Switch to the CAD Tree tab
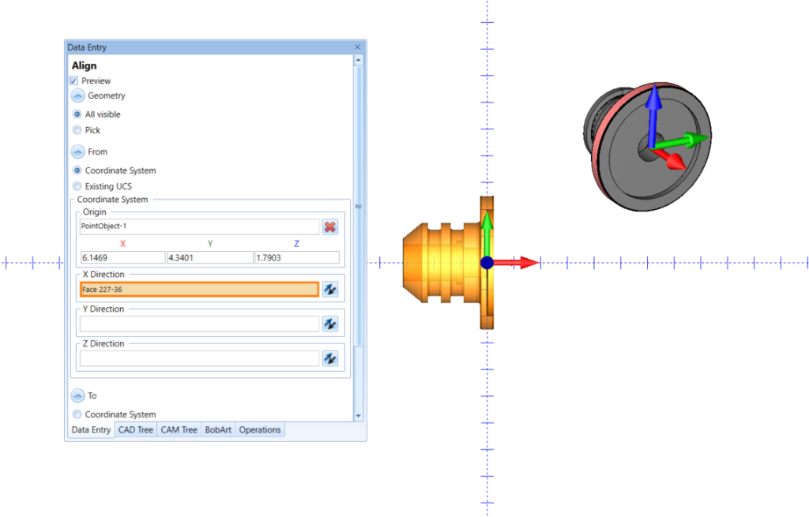This screenshot has width=809, height=517. pos(135,429)
